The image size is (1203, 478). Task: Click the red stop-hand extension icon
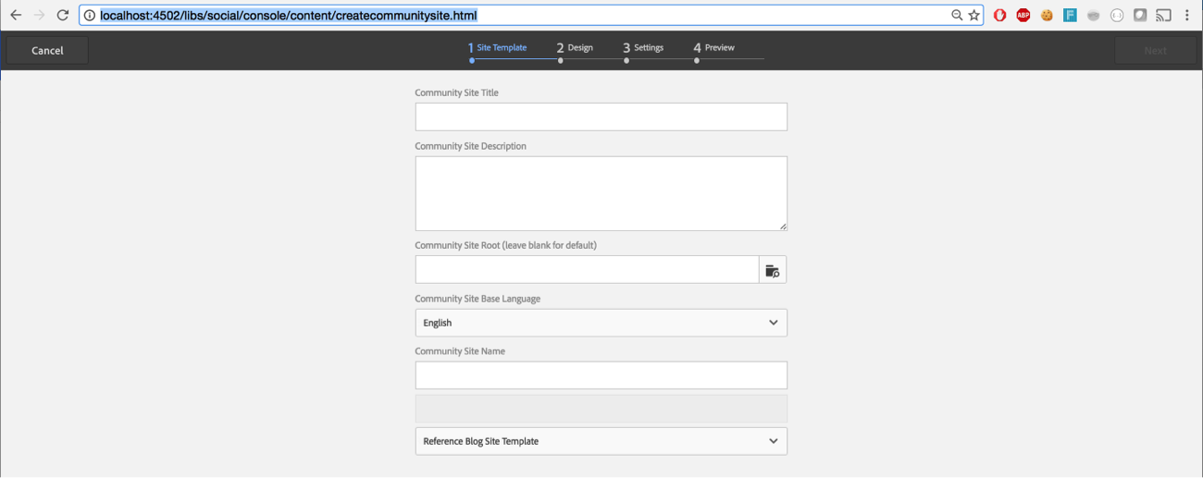click(999, 15)
